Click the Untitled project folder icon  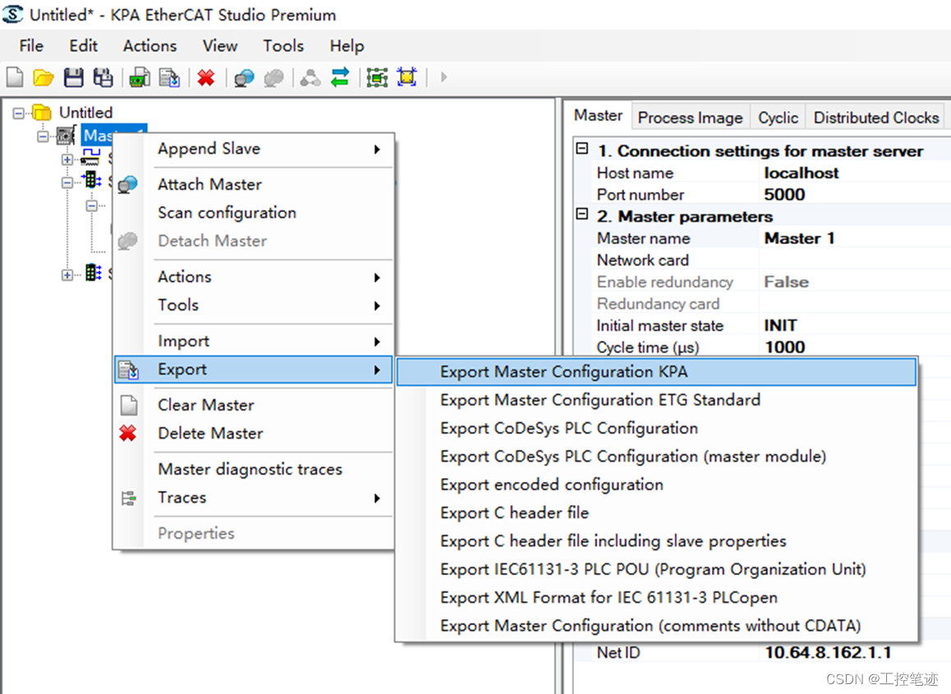coord(42,113)
